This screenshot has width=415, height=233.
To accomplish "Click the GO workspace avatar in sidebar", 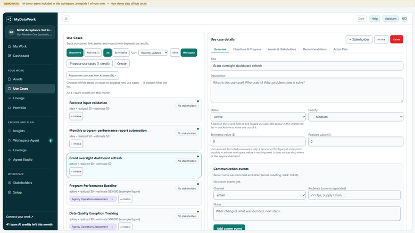I will (x=11, y=32).
